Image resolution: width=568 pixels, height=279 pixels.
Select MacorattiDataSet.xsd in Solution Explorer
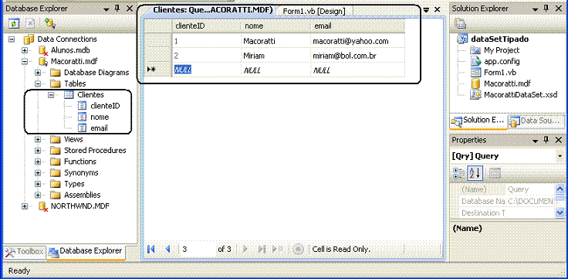(521, 95)
